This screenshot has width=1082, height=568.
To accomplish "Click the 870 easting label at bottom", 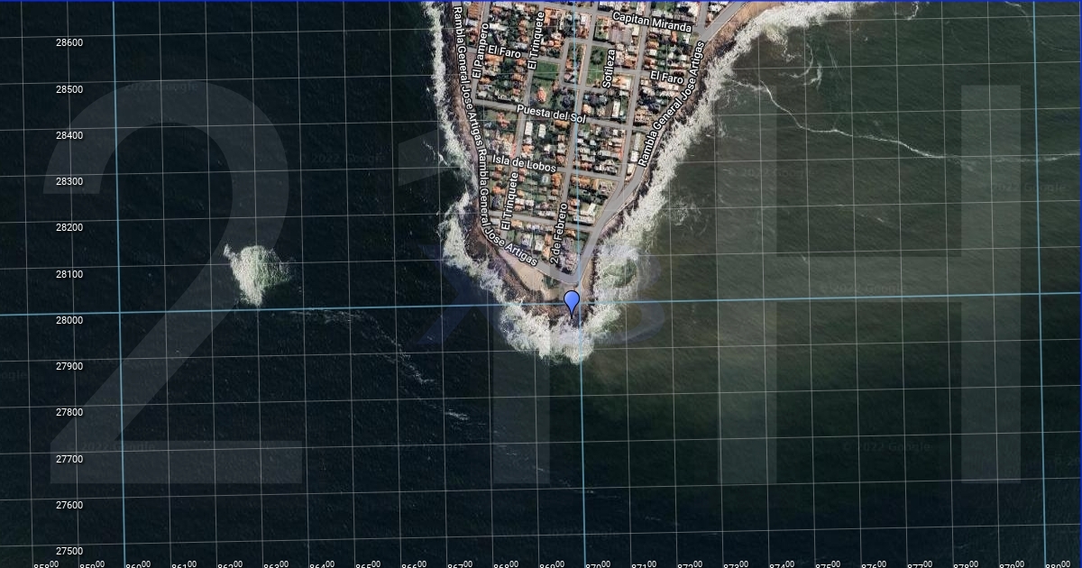I will pyautogui.click(x=597, y=564).
